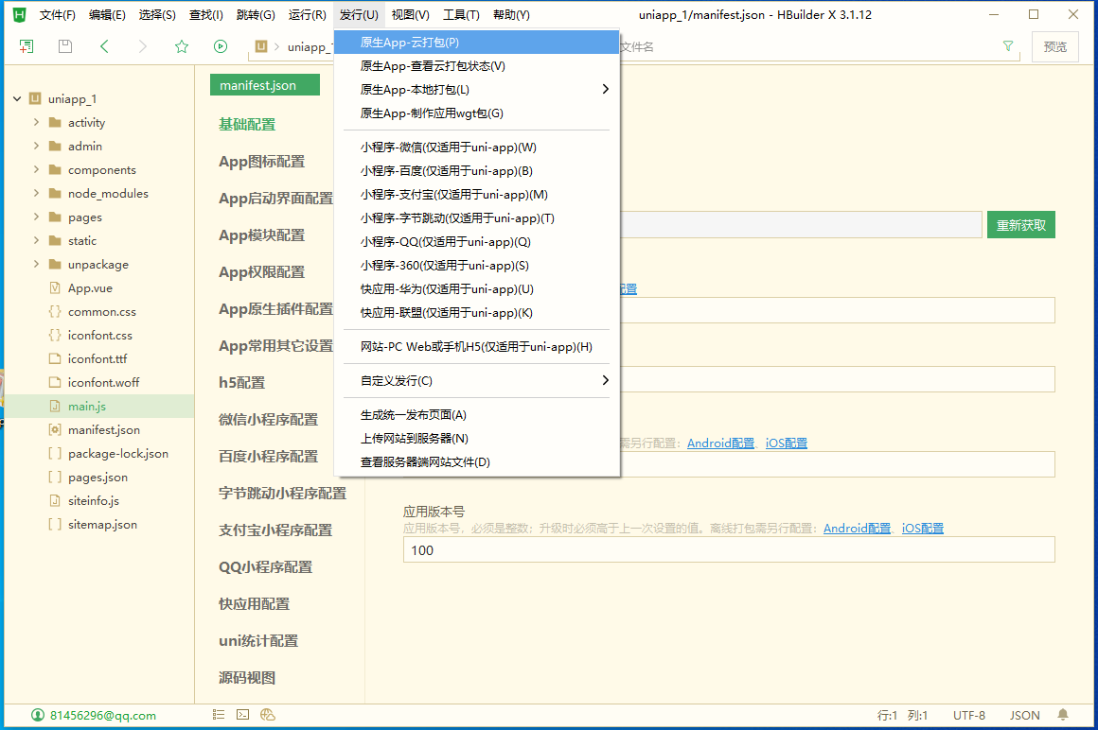Click the notification bell in status bar

[1063, 715]
